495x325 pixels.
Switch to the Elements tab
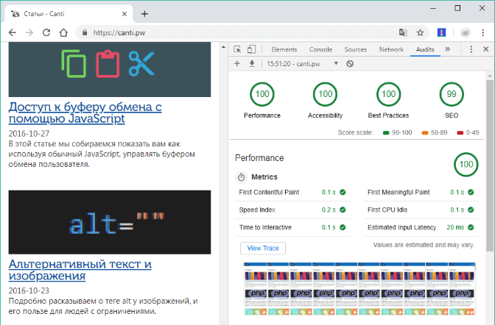(x=284, y=49)
